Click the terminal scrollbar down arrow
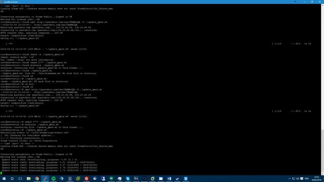 click(x=322, y=174)
